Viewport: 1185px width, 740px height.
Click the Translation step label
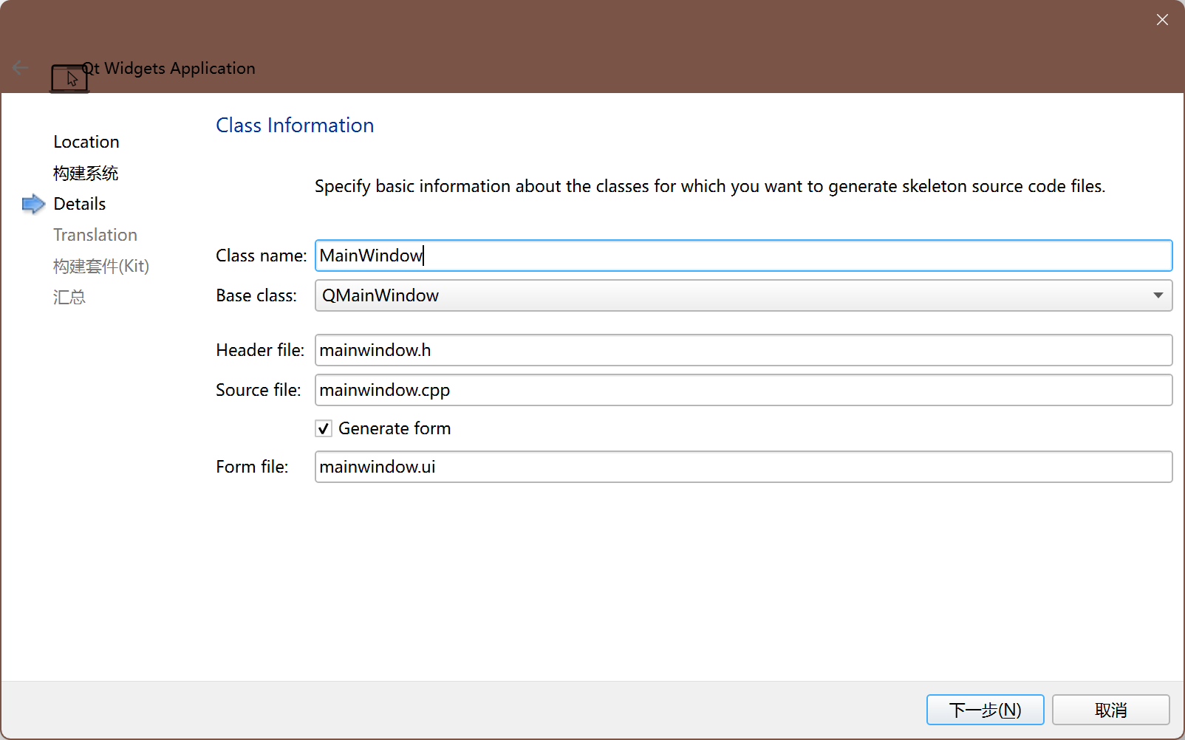coord(95,235)
